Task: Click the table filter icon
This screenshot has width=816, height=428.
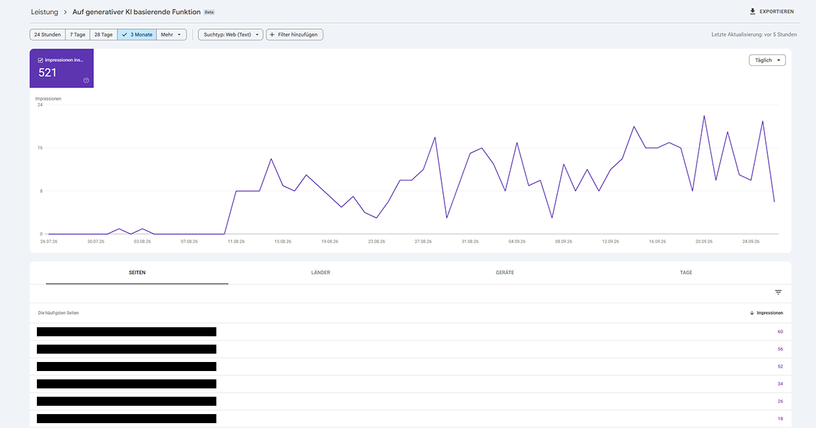Action: (x=778, y=293)
